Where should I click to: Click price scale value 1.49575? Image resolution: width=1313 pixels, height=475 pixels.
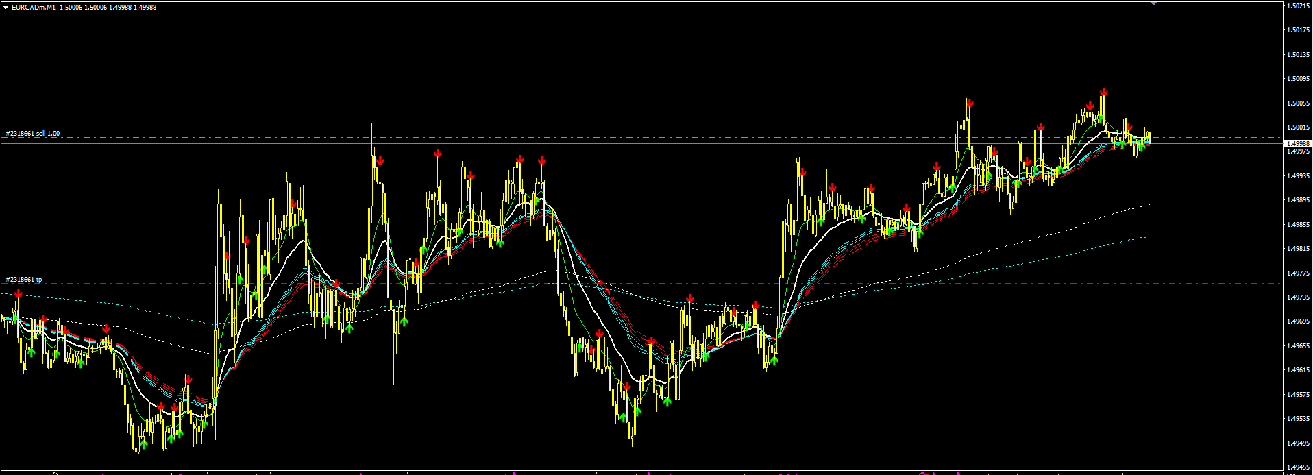tap(1298, 395)
